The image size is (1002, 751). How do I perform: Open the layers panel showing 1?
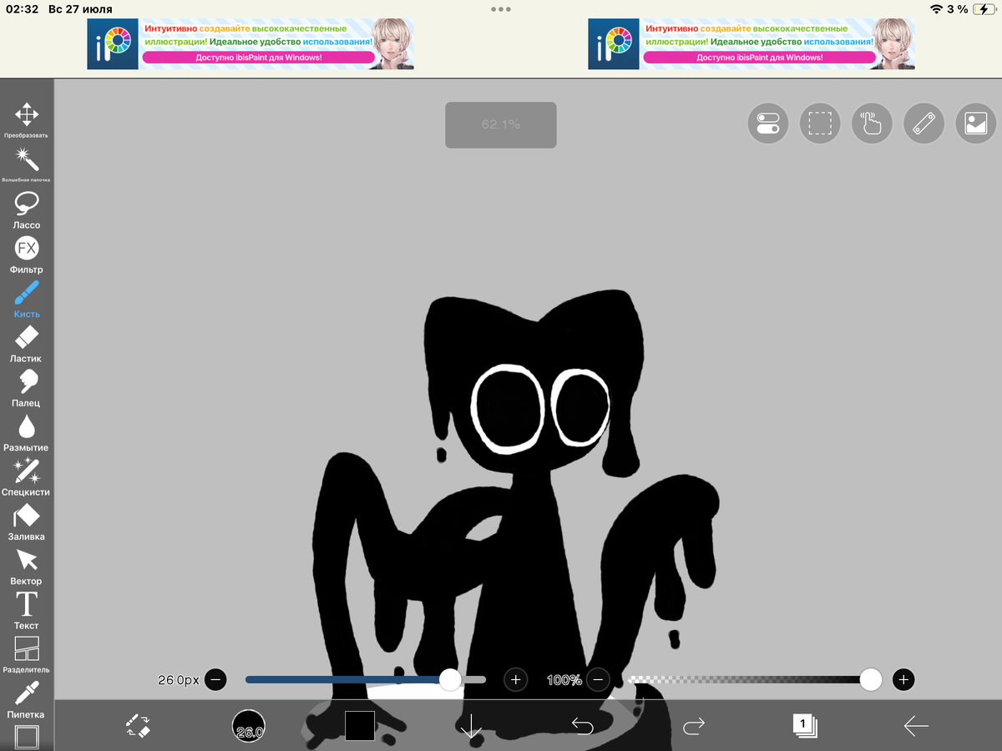click(x=804, y=724)
